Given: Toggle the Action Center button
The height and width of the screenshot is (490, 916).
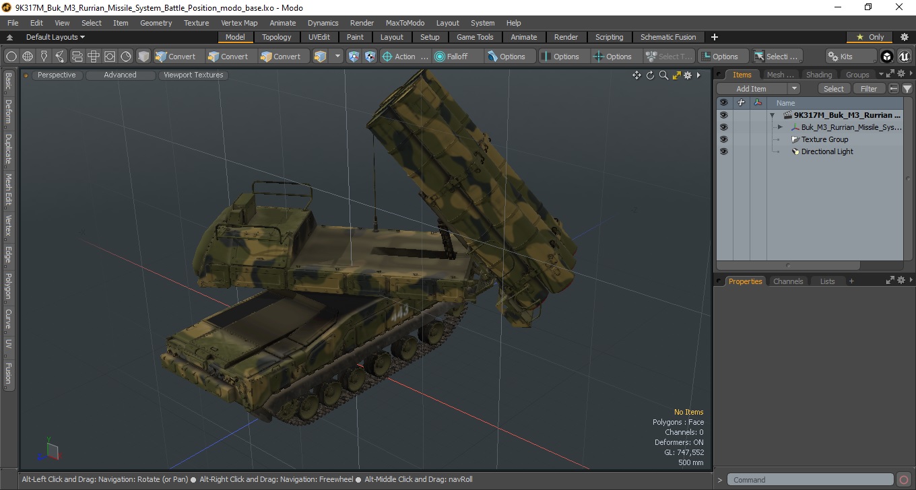Looking at the screenshot, I should (x=405, y=57).
